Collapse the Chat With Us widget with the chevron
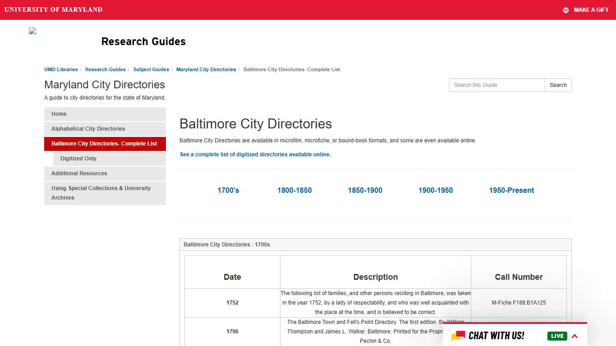The width and height of the screenshot is (616, 346). [575, 336]
